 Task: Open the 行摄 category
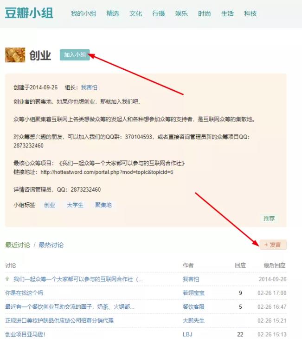tap(159, 13)
